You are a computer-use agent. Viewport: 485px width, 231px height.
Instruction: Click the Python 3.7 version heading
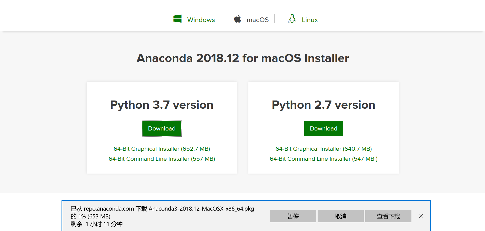pos(162,105)
